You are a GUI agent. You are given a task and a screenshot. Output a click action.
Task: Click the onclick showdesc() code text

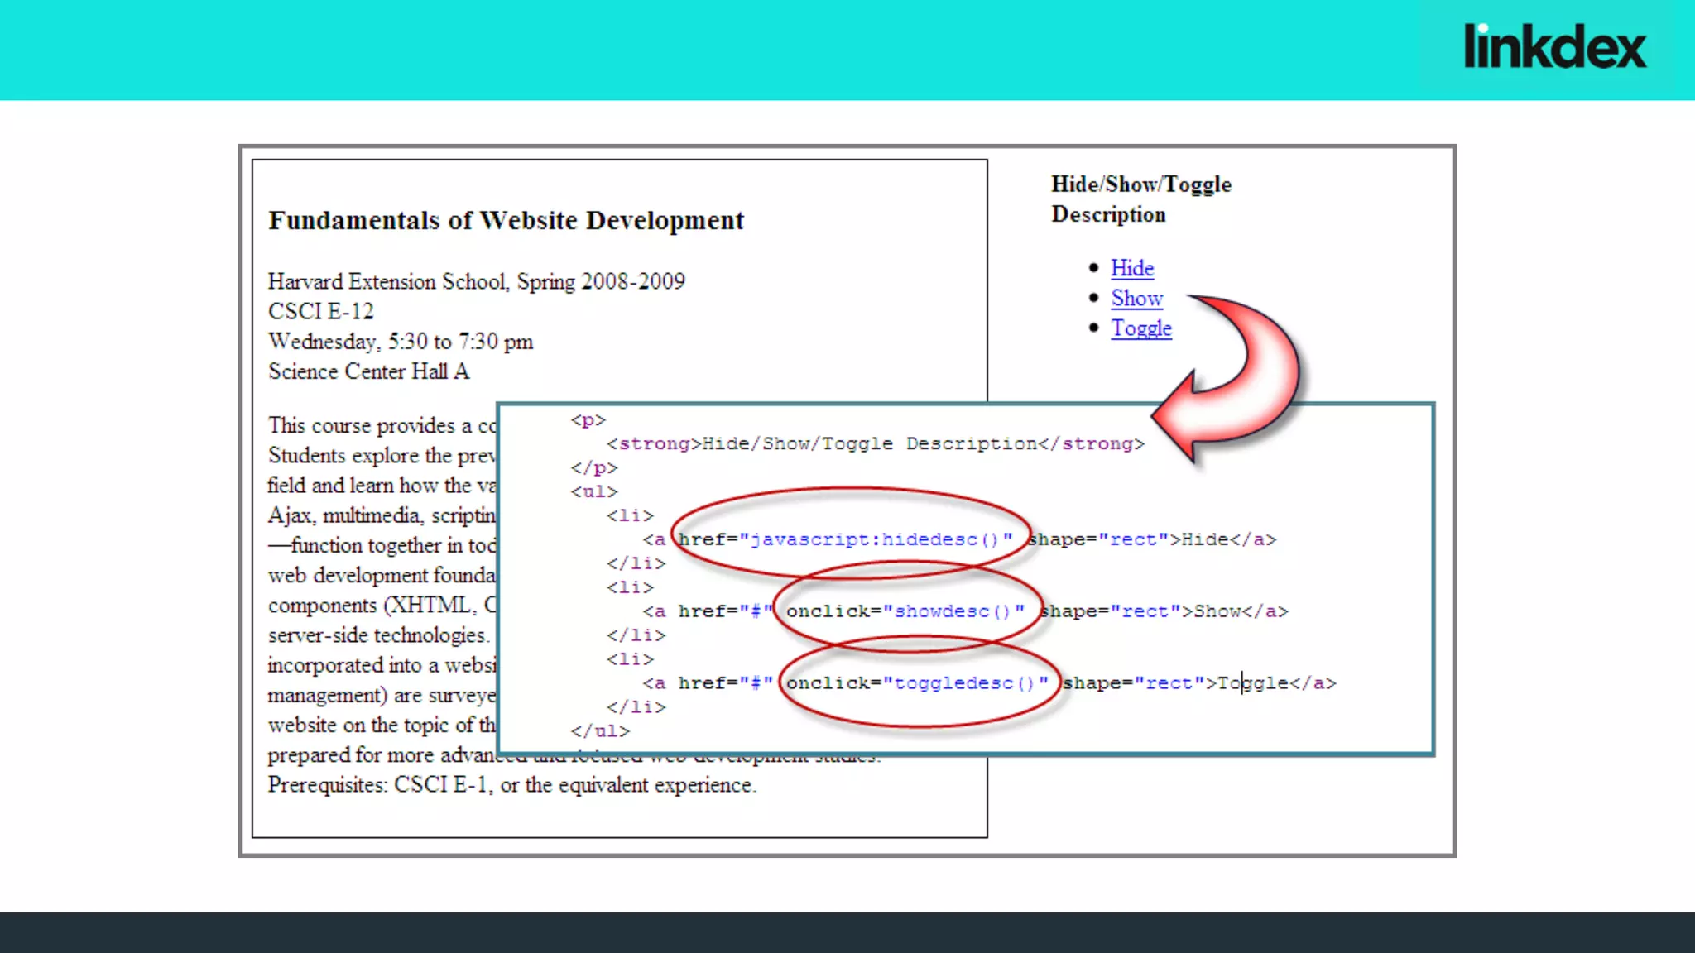[905, 611]
